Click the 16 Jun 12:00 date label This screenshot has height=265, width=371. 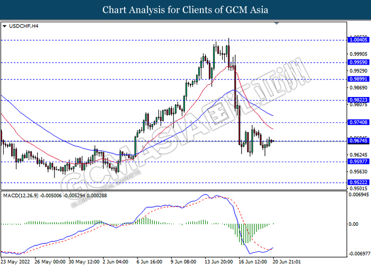(253, 262)
